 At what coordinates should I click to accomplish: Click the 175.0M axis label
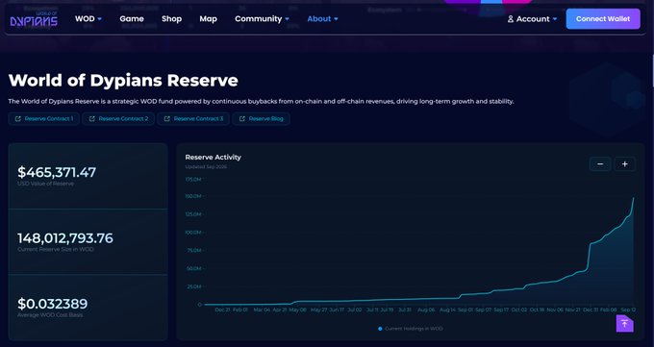(x=193, y=180)
